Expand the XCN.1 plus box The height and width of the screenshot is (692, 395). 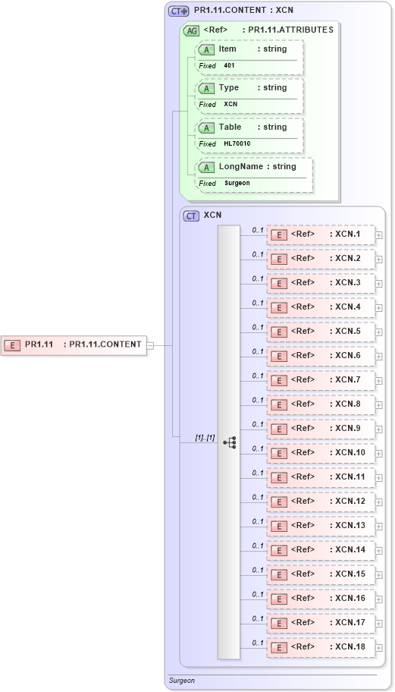pos(378,235)
